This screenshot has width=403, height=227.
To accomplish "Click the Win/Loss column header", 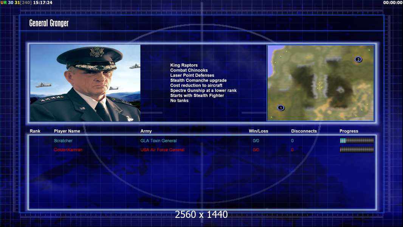I will coord(259,131).
